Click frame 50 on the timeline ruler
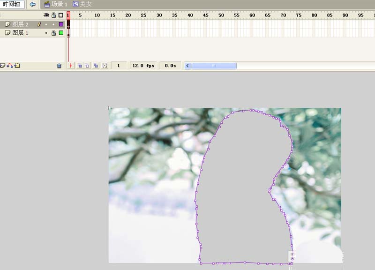The image size is (375, 270). click(x=221, y=15)
